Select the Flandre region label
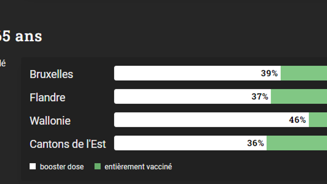The height and width of the screenshot is (184, 327). [x=48, y=97]
